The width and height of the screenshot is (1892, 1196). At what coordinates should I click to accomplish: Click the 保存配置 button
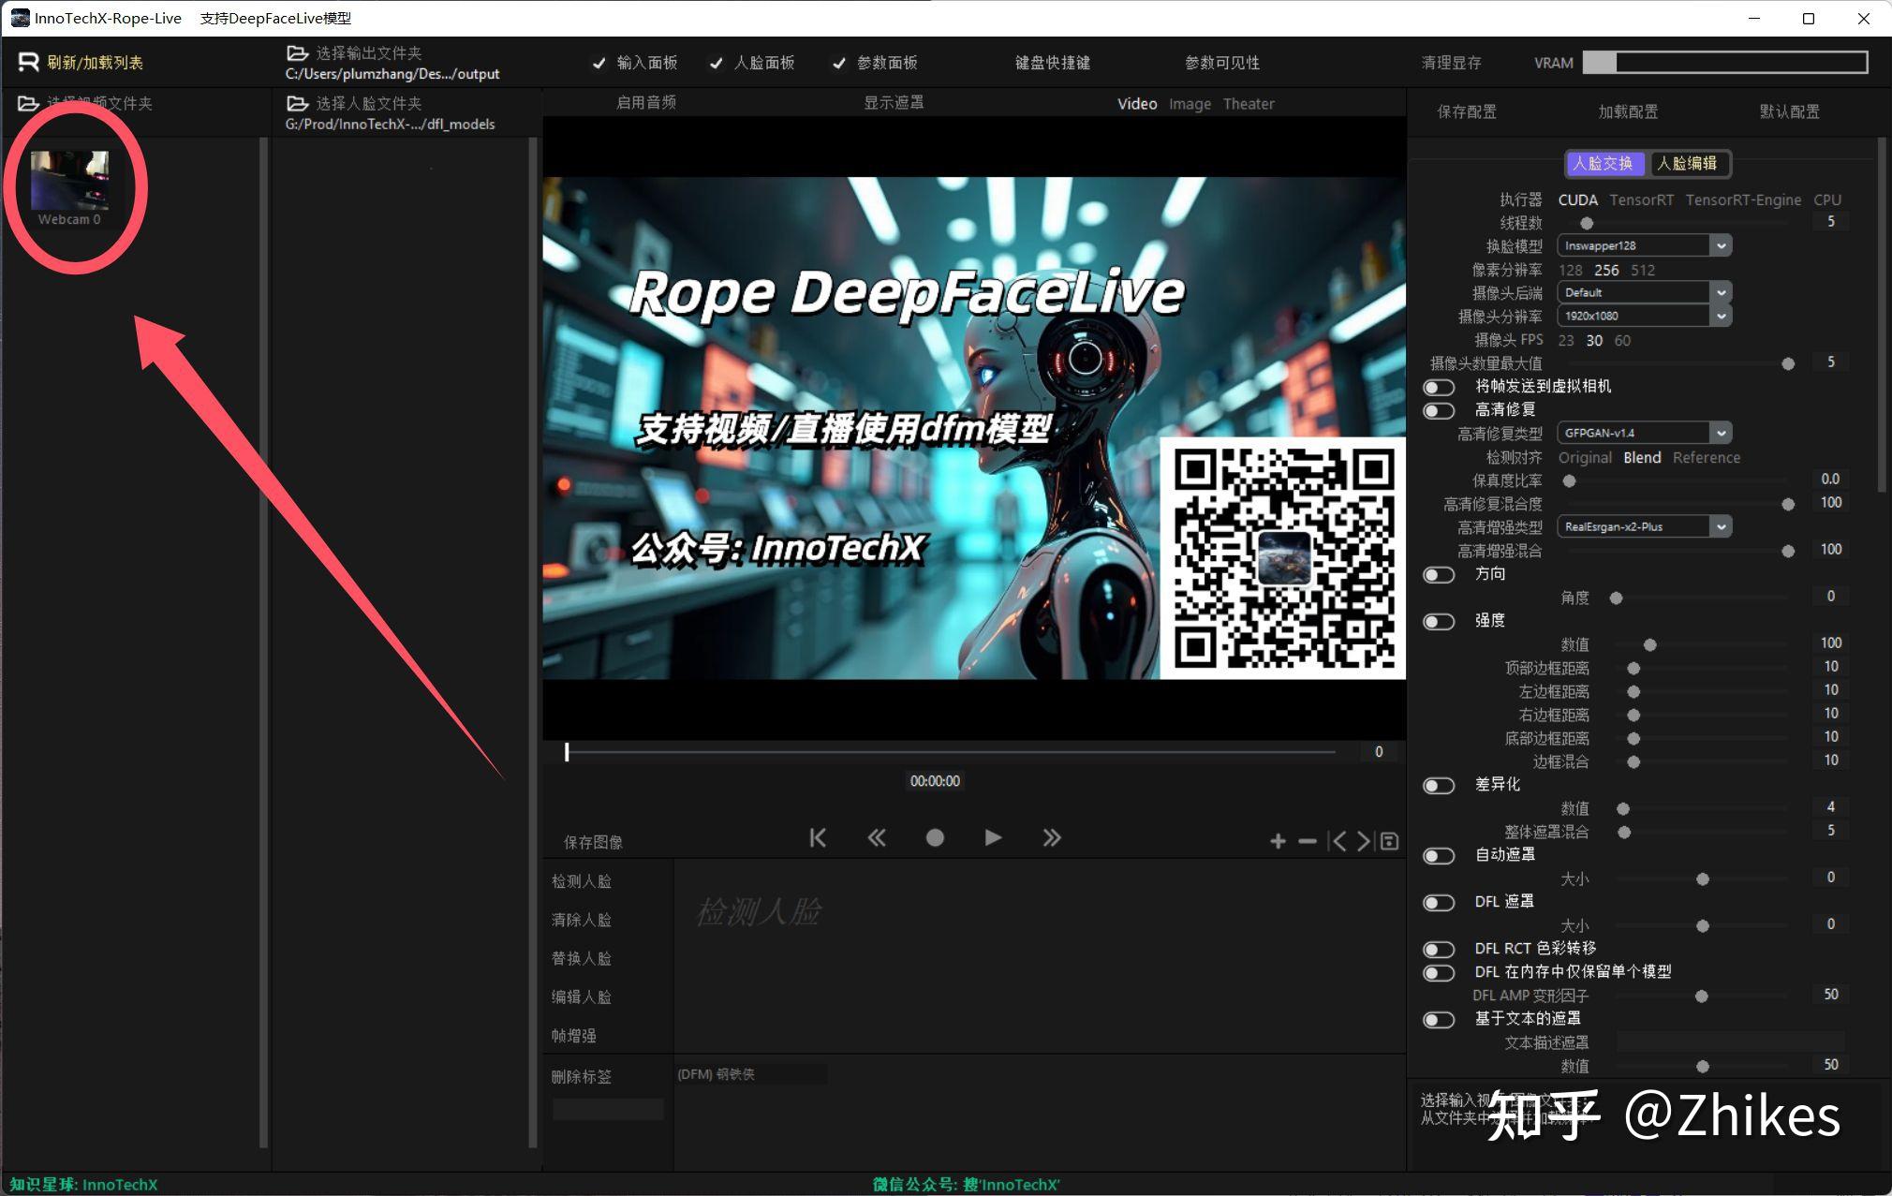1467,111
